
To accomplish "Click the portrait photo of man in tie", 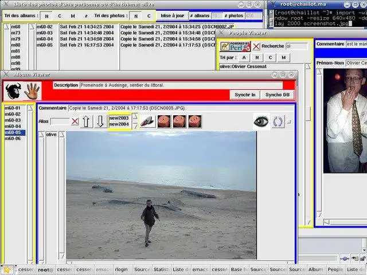I will pyautogui.click(x=345, y=121).
